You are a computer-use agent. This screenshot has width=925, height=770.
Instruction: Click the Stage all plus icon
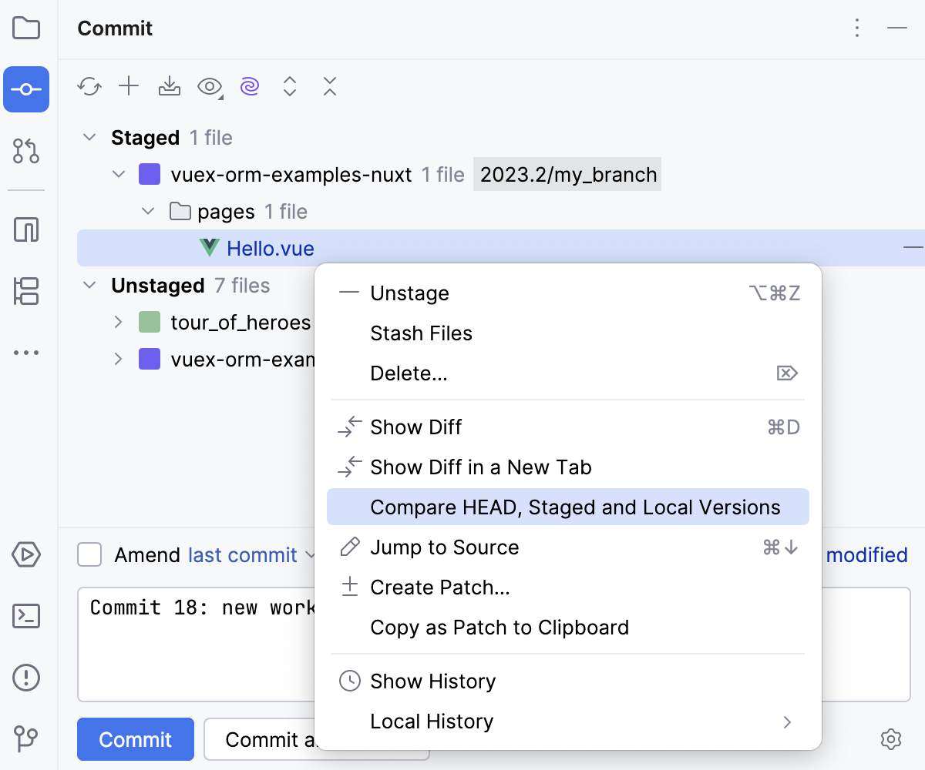pos(129,86)
